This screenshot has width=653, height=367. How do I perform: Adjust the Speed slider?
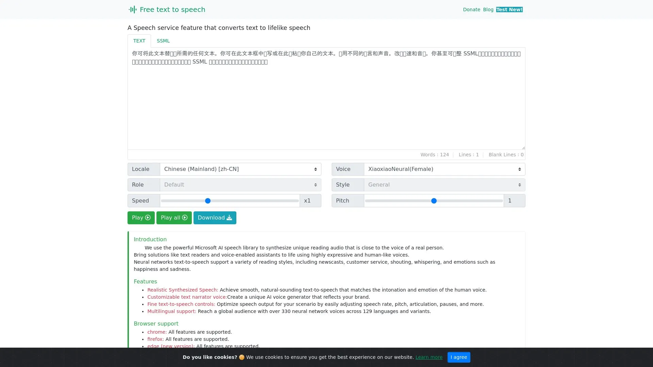coord(207,201)
